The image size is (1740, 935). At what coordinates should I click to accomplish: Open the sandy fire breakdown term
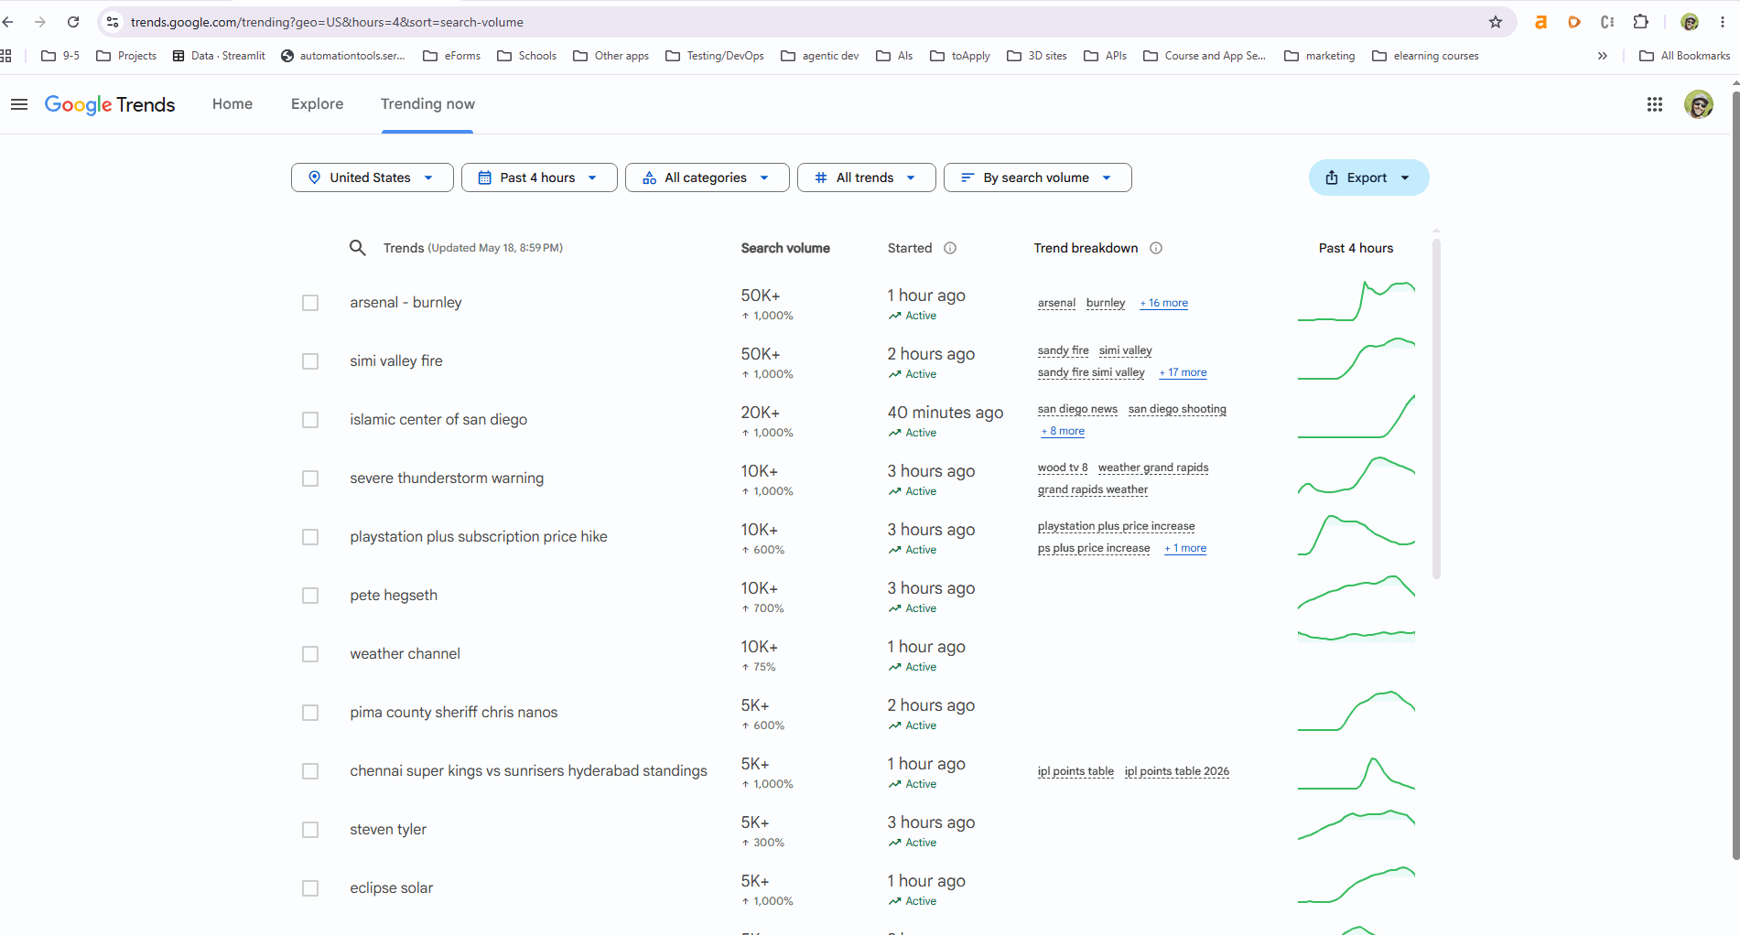point(1064,350)
